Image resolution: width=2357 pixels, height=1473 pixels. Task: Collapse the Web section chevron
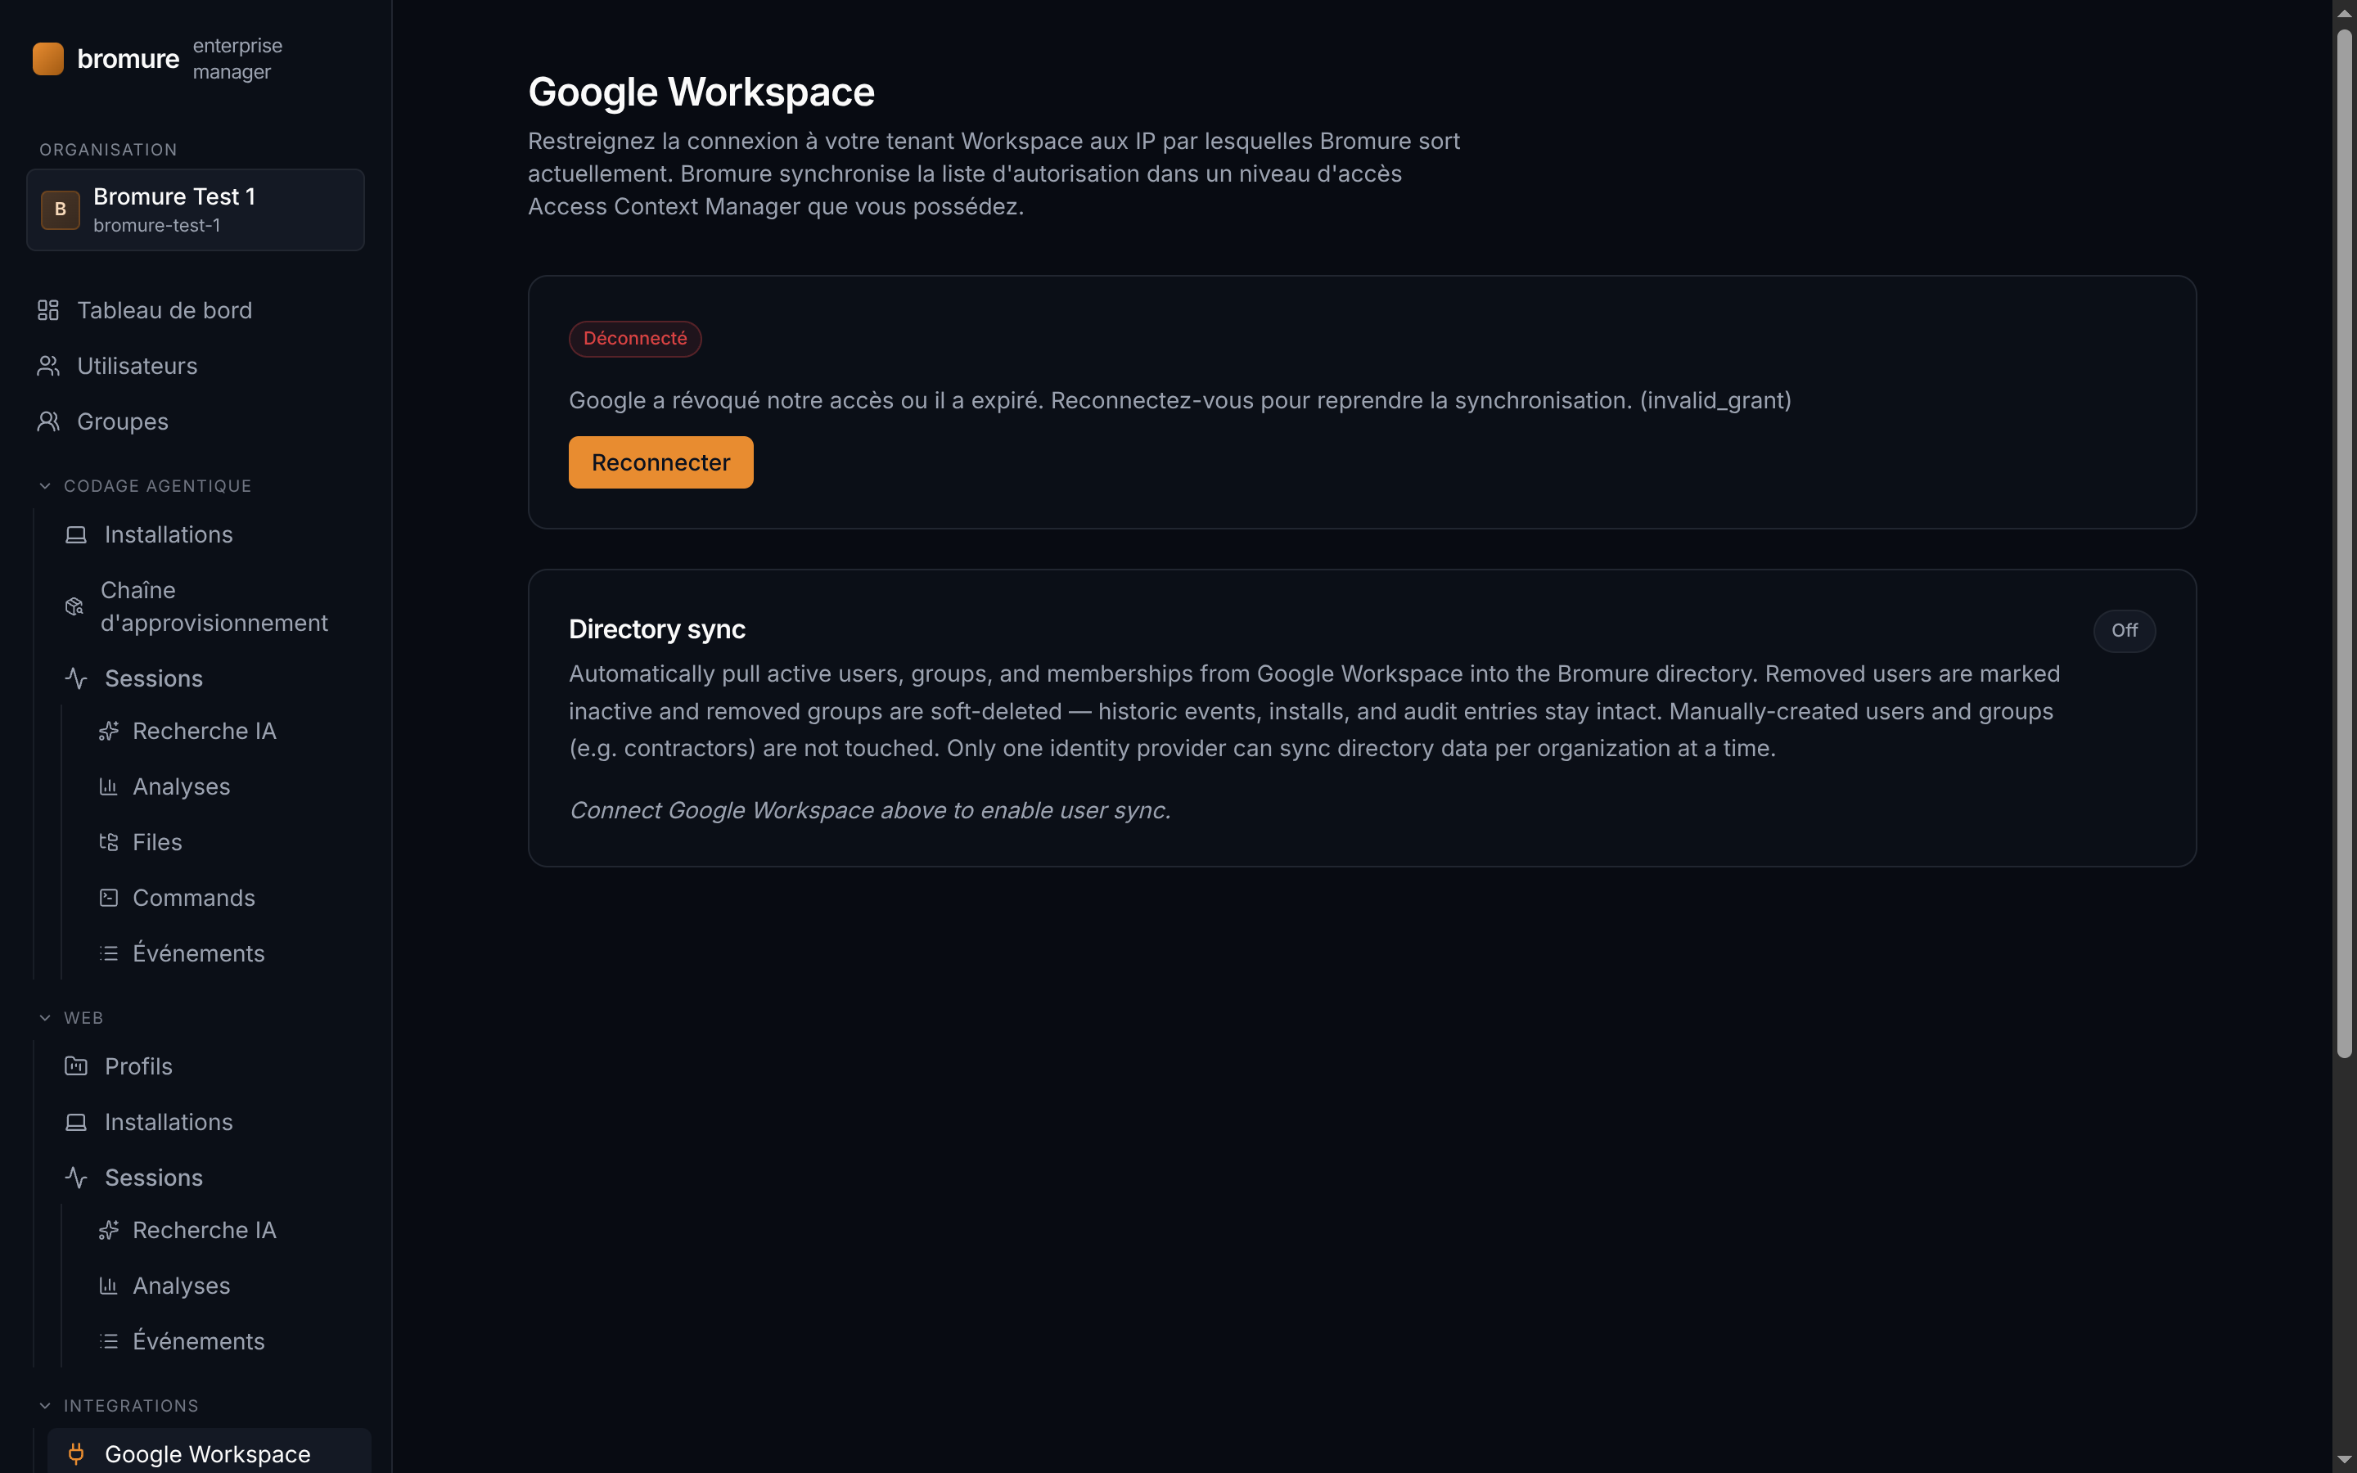[45, 1017]
